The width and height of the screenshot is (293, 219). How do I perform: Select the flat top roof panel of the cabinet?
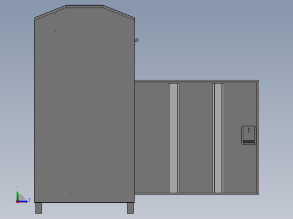click(x=85, y=7)
